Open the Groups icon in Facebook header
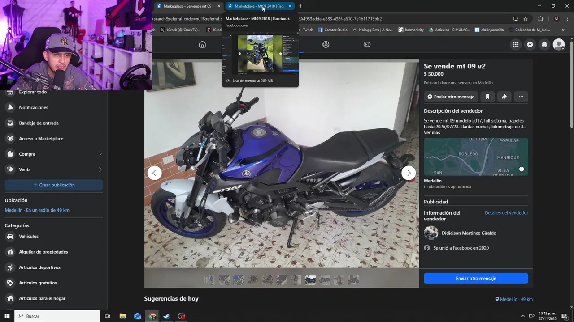This screenshot has height=322, width=574. 326,44
